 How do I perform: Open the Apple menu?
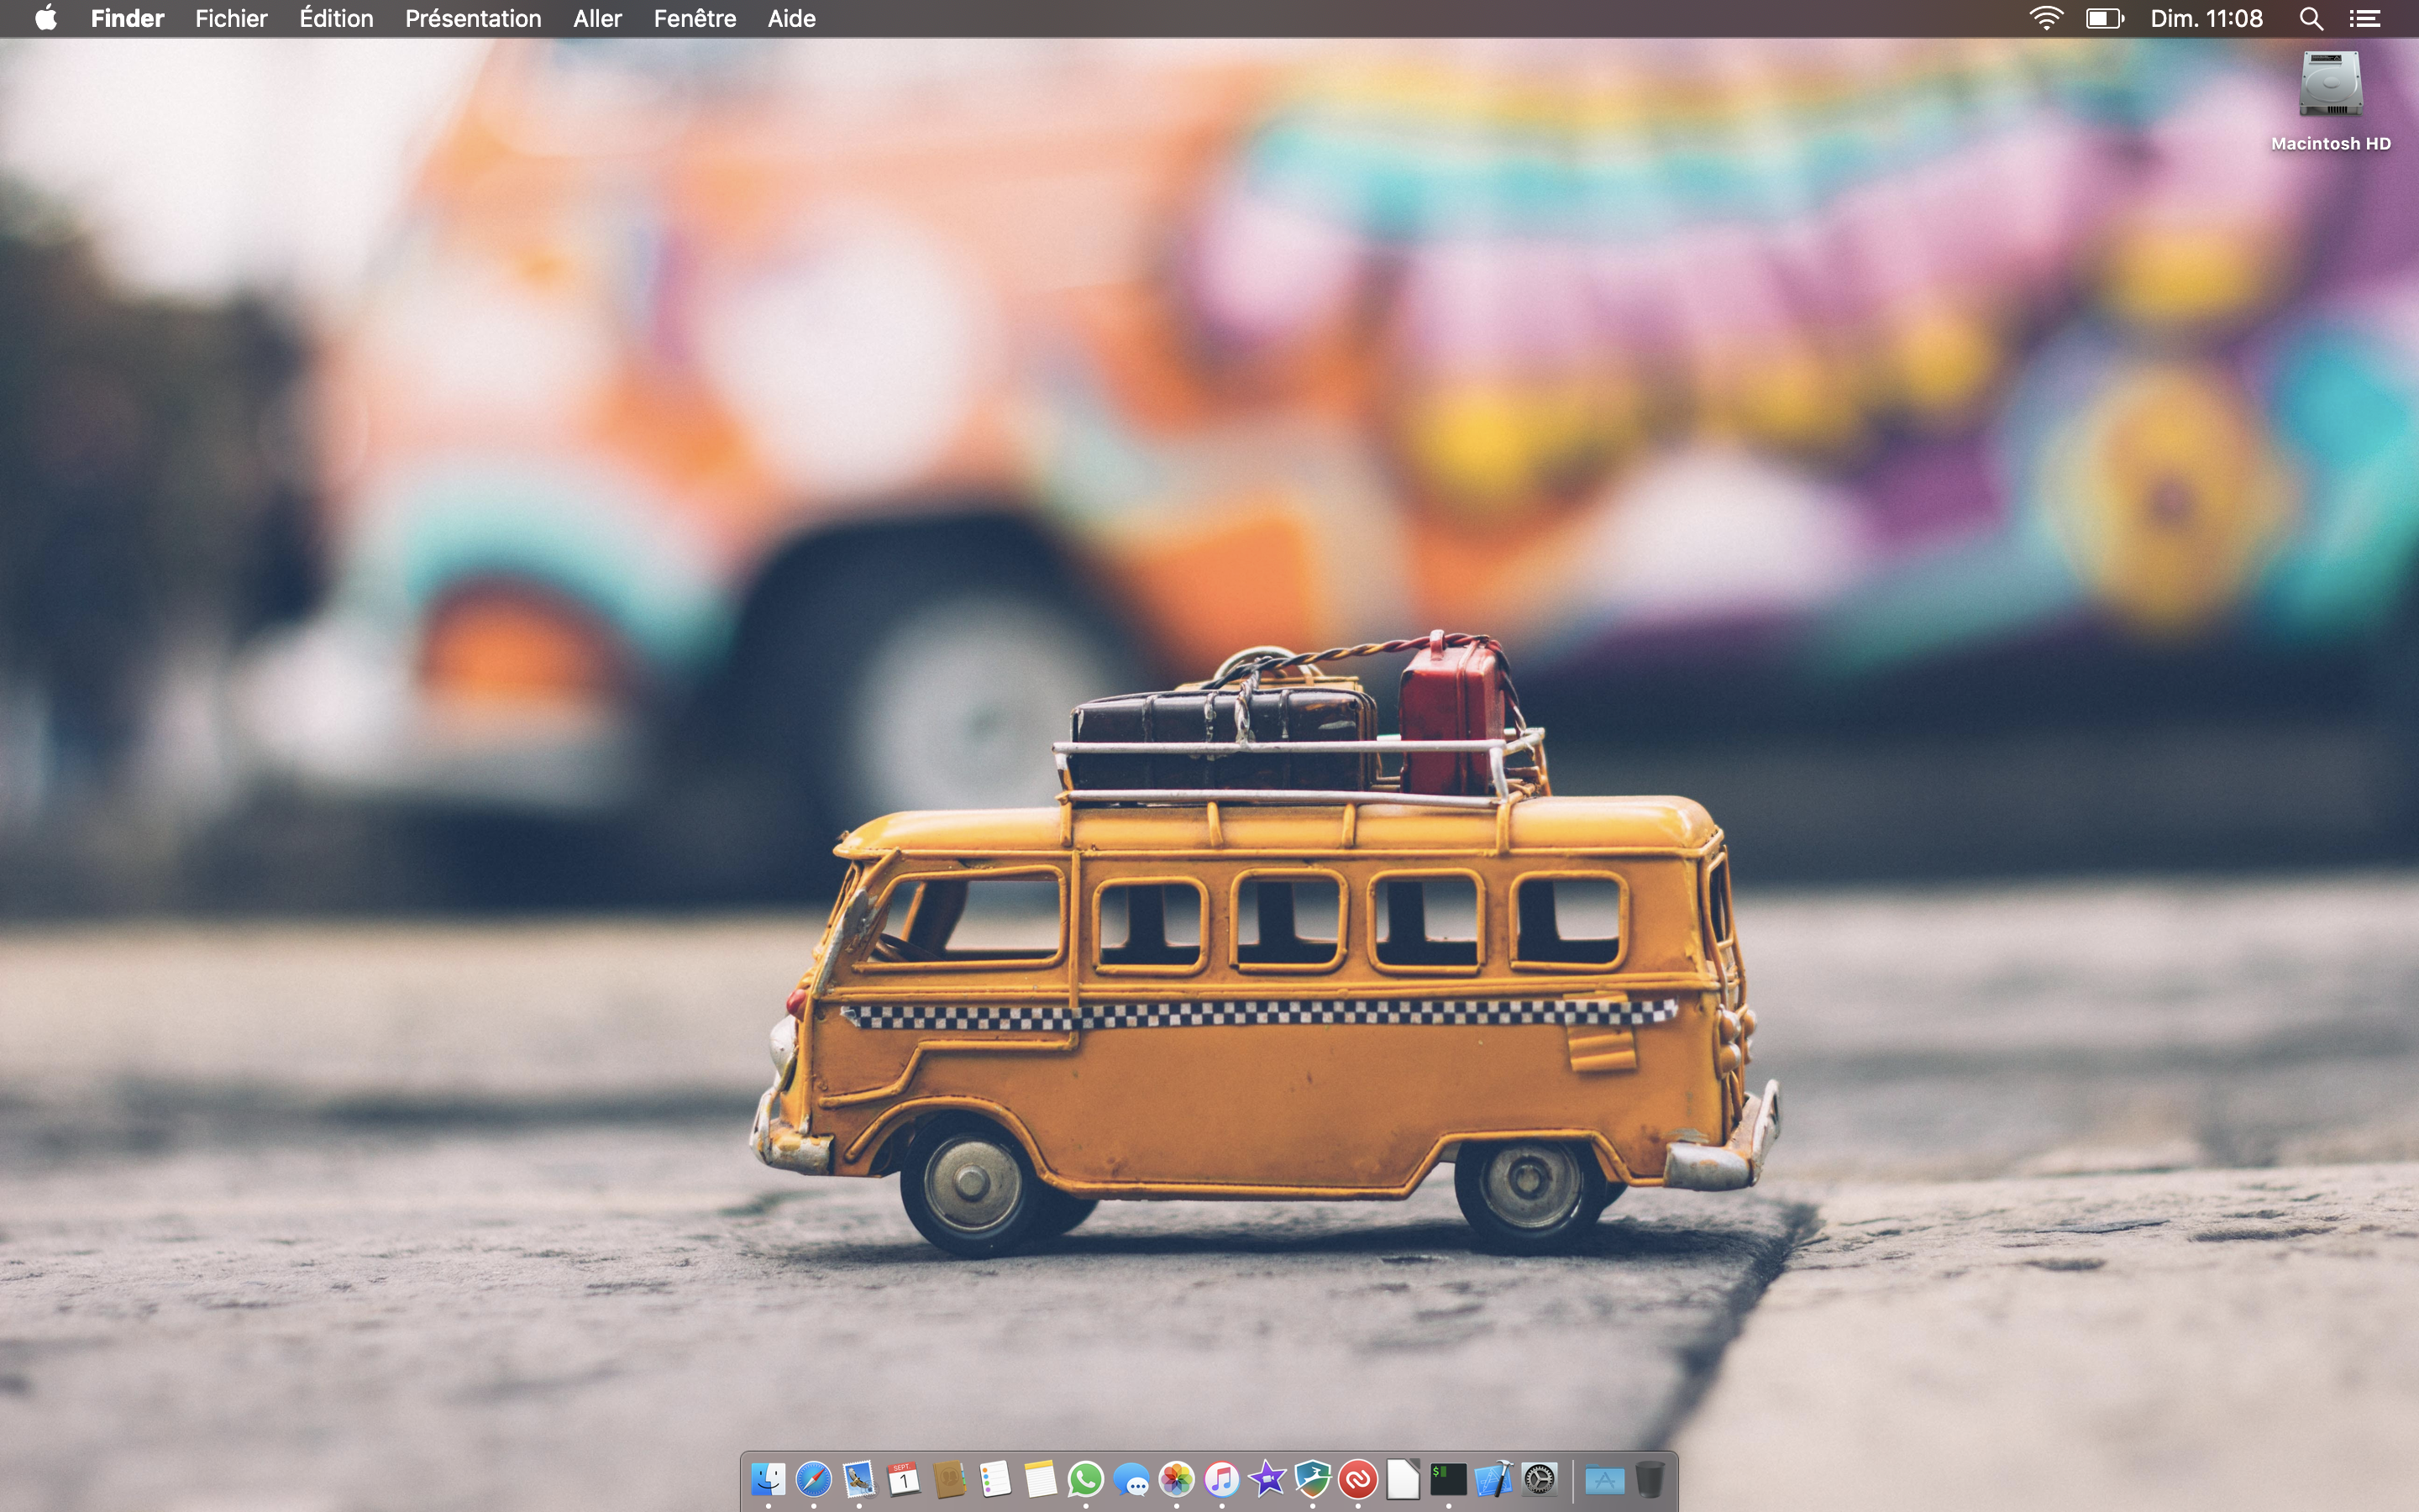(46, 18)
